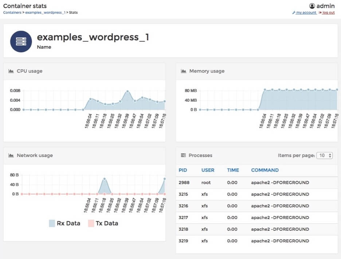Select process row with PID 2988
The width and height of the screenshot is (341, 259).
pos(256,182)
